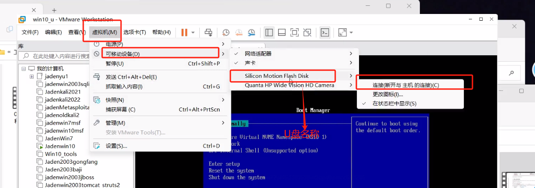Select the running Jadenwin10 virtual machine
Image resolution: width=535 pixels, height=188 pixels.
60,146
